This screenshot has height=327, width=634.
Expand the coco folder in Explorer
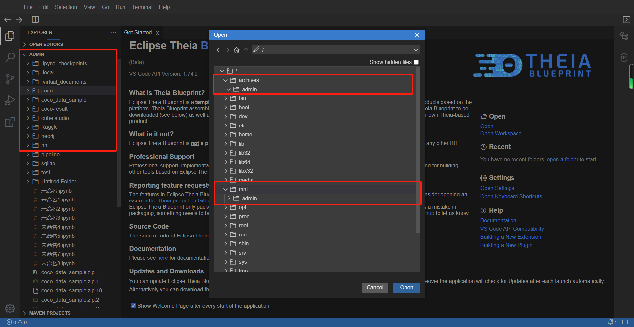click(x=28, y=91)
